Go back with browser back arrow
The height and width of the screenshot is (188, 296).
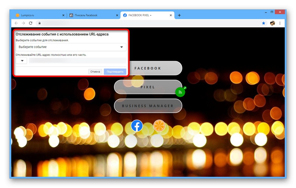pos(16,23)
